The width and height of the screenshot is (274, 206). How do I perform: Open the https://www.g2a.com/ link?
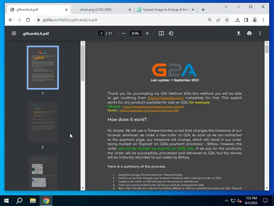point(165,98)
